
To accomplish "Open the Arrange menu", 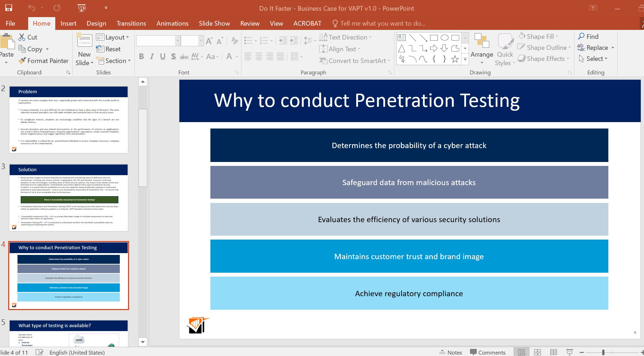I will click(482, 49).
